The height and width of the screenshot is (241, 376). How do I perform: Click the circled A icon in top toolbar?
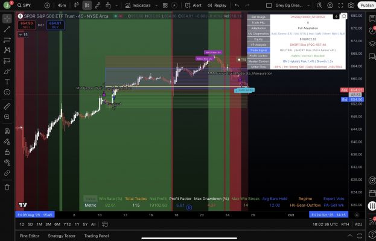pos(174,5)
